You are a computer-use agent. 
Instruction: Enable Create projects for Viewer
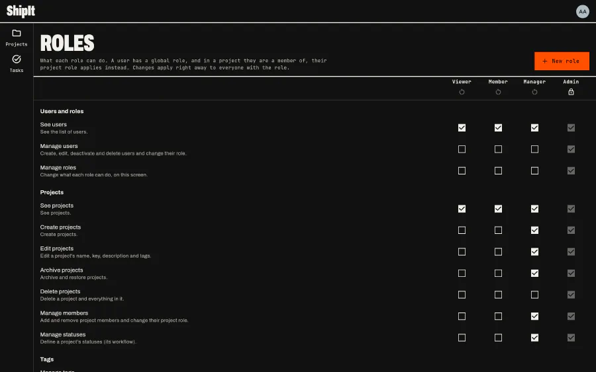tap(462, 230)
